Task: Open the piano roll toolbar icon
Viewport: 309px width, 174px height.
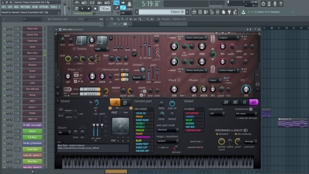Action: point(206,12)
